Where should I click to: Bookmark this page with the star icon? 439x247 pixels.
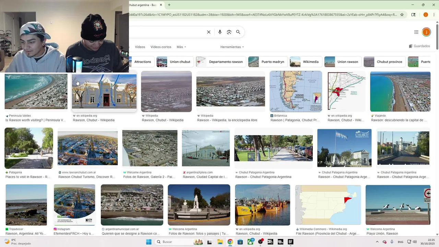402,15
